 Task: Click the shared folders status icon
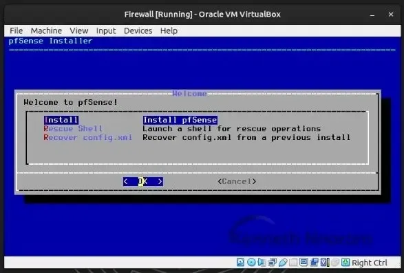[x=293, y=262]
